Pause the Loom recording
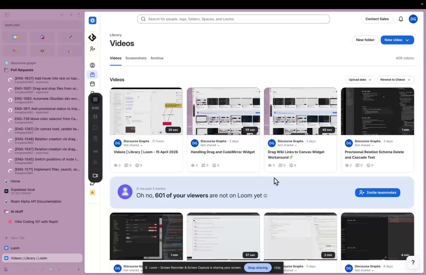Screen dimensions: 426x275 pyautogui.click(x=96, y=117)
